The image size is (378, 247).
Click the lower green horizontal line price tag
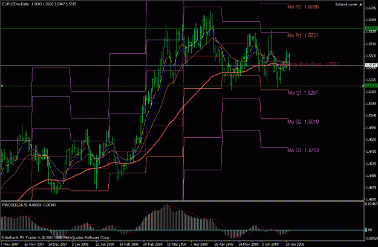click(x=371, y=86)
